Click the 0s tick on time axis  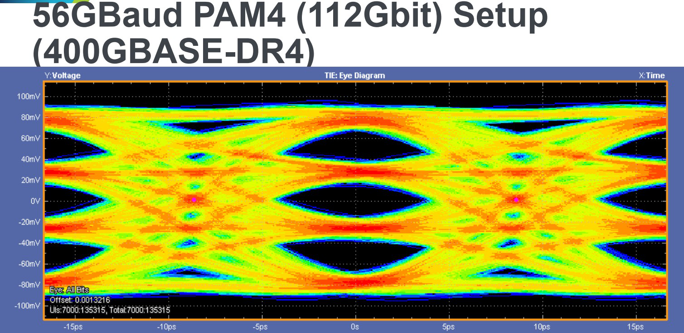coord(355,327)
